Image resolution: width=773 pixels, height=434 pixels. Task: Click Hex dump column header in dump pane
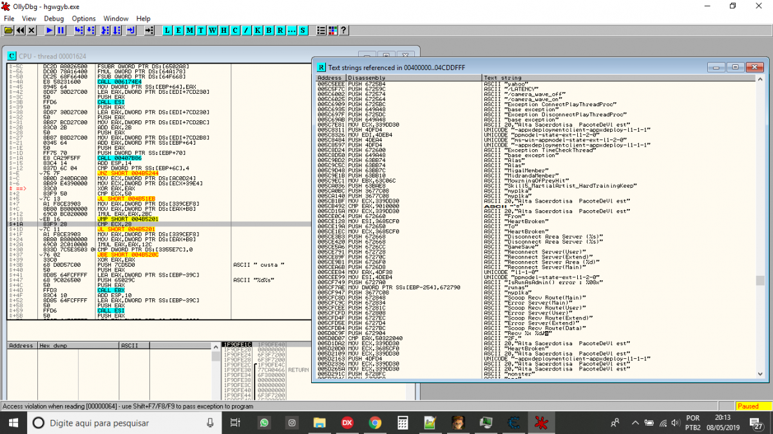(x=77, y=345)
